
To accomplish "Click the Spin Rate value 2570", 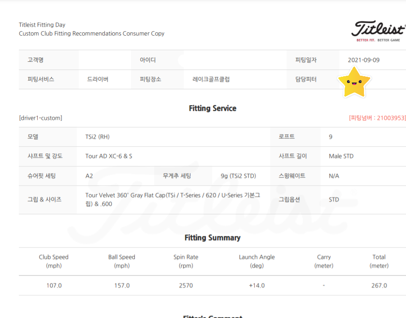I will pos(186,286).
